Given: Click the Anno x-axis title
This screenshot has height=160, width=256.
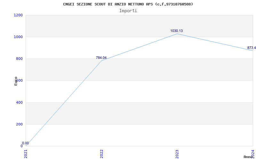Looking at the screenshot, I should pos(248,157).
